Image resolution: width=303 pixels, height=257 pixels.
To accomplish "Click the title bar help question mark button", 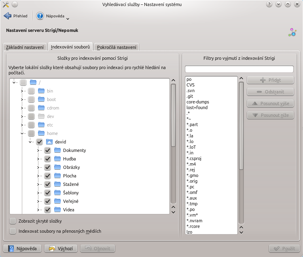I will (x=269, y=4).
